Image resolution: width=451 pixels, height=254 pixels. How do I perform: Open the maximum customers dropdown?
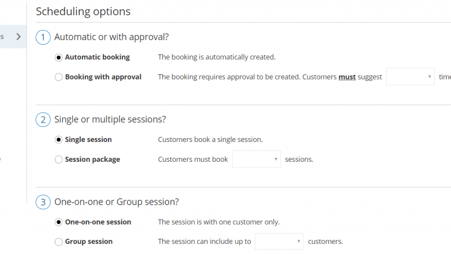[279, 242]
